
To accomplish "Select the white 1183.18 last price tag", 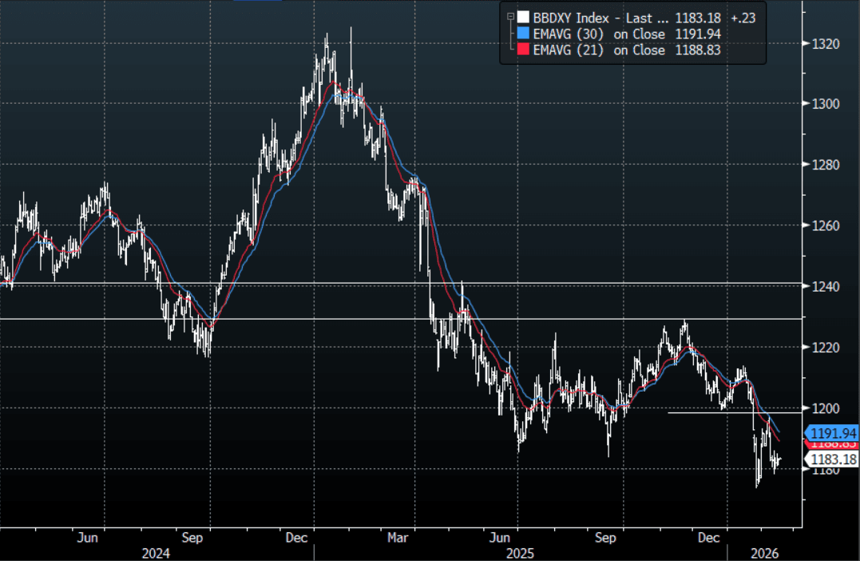I will [833, 460].
